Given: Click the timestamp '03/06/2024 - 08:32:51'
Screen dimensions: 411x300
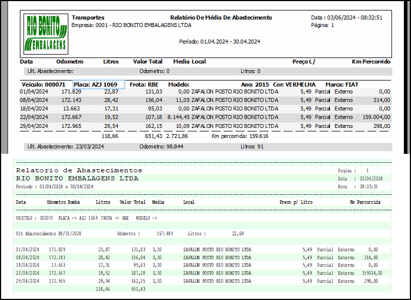Looking at the screenshot, I should (355, 18).
